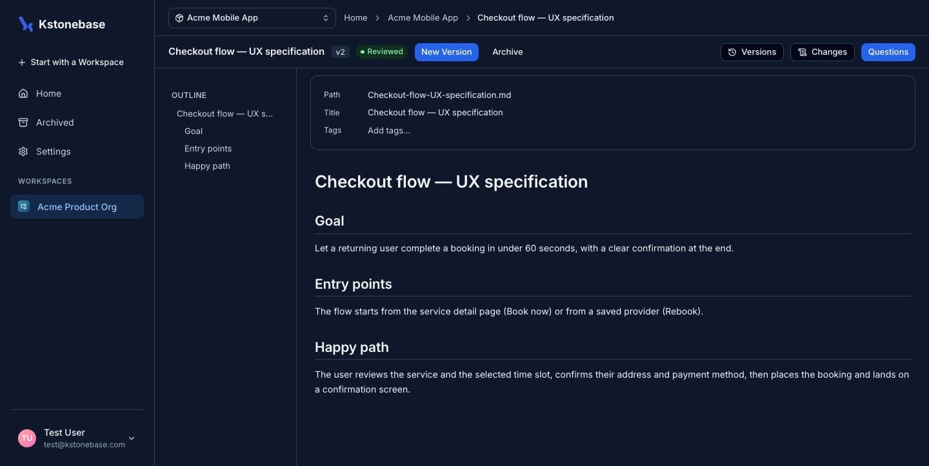Jump to Entry points in the outline
Viewport: 929px width, 466px height.
coord(208,148)
